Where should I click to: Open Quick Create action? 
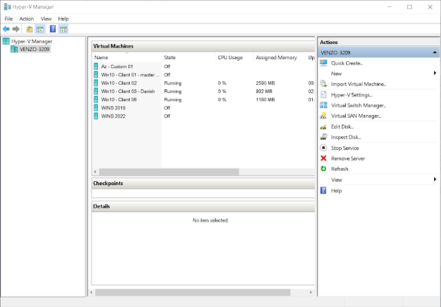(347, 63)
